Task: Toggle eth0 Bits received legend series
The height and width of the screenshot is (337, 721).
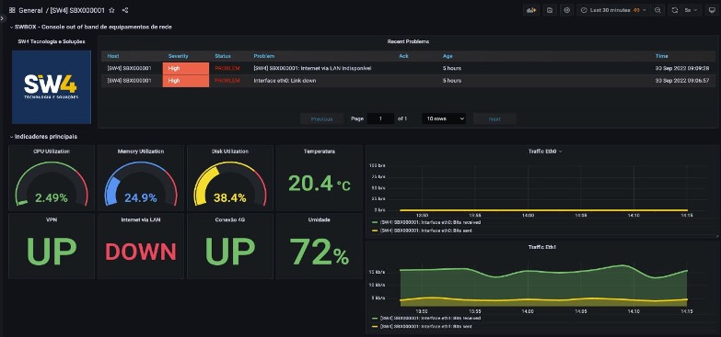Action: 429,222
